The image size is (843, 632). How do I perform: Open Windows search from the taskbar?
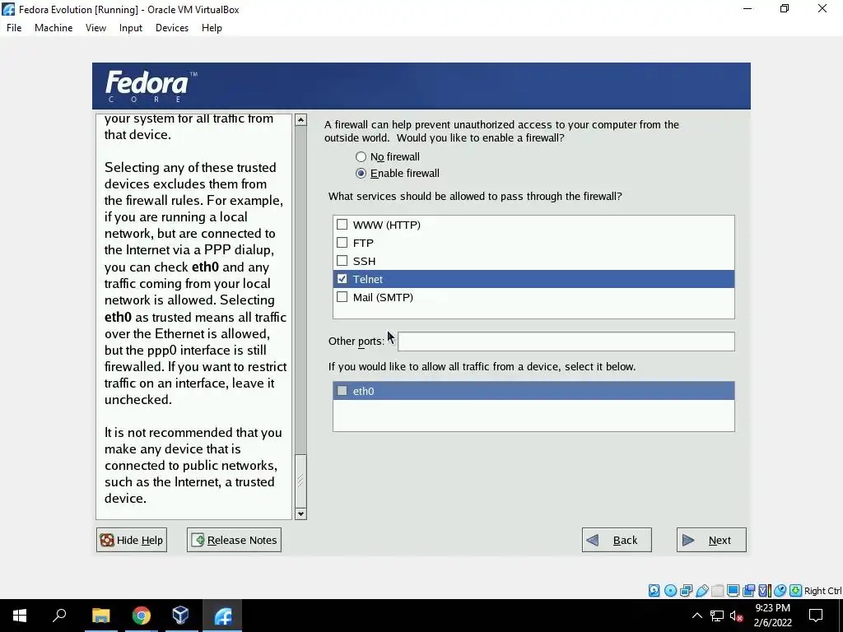click(x=59, y=616)
